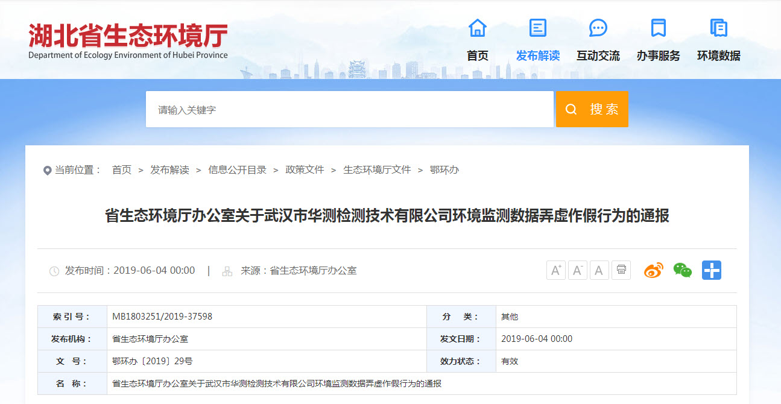Screen dimensions: 781x404
Task: Click the orange 搜索 search button
Action: (592, 109)
